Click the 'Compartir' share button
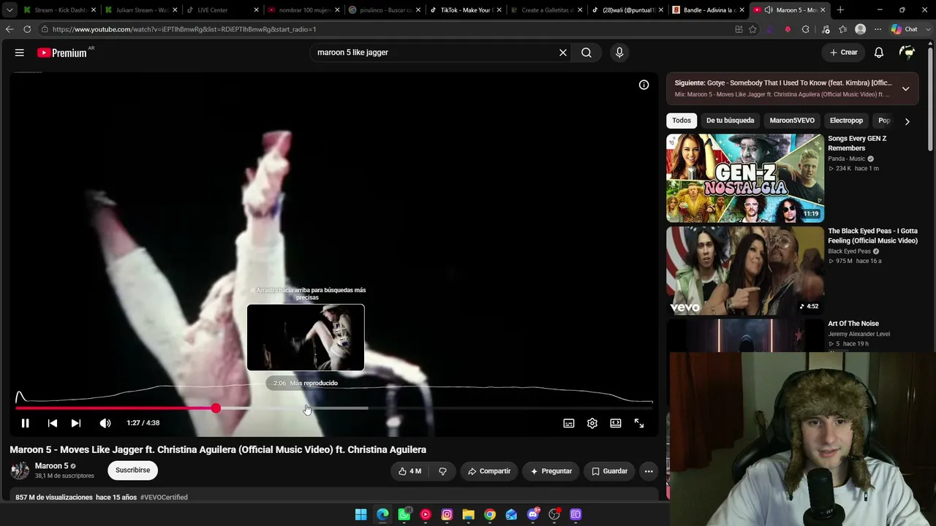This screenshot has width=936, height=526. click(x=489, y=471)
